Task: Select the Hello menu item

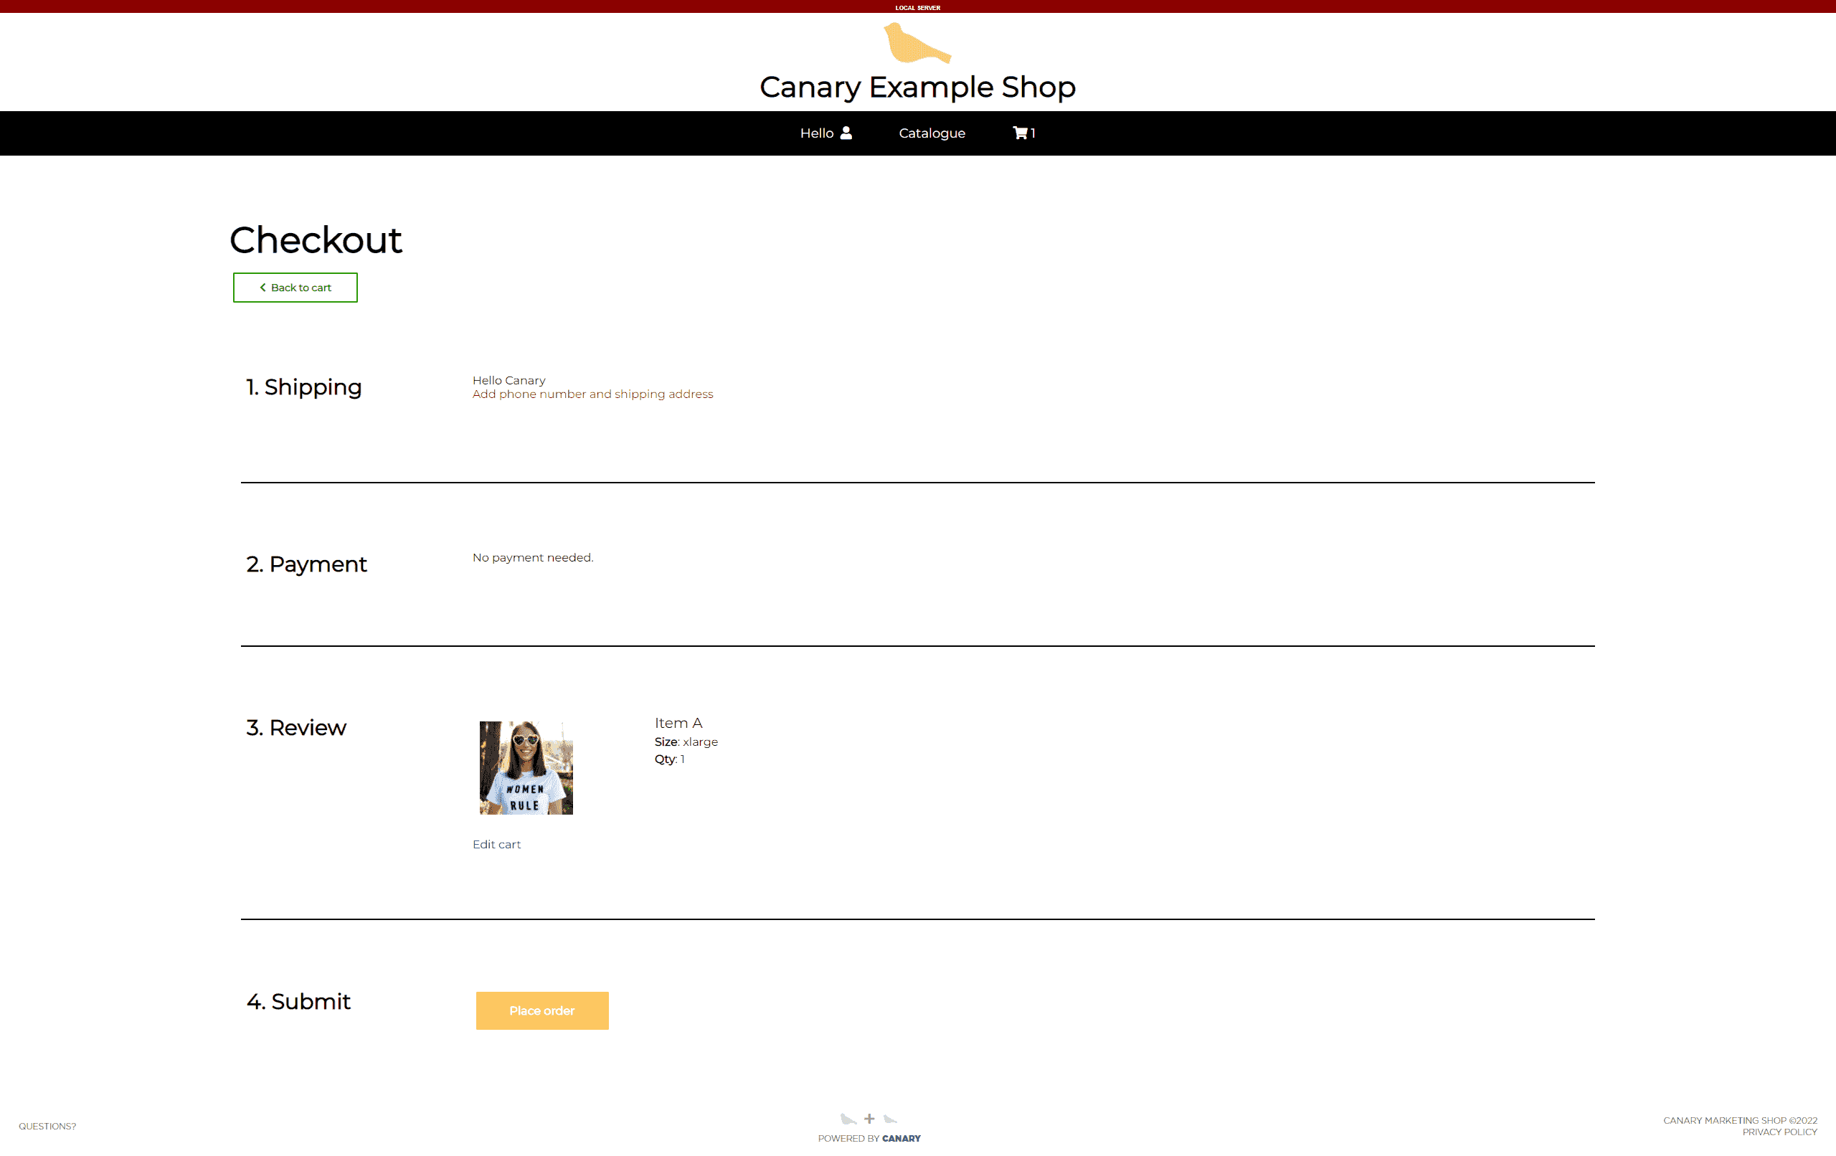Action: tap(825, 132)
